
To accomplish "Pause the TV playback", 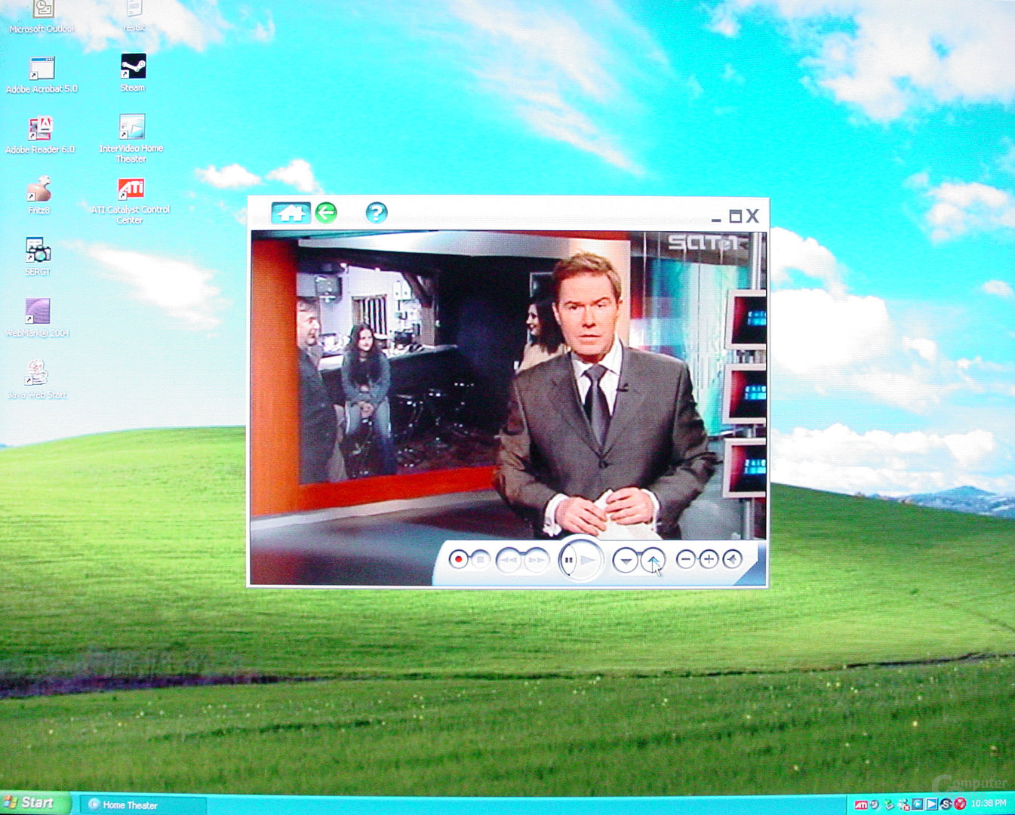I will coord(570,561).
